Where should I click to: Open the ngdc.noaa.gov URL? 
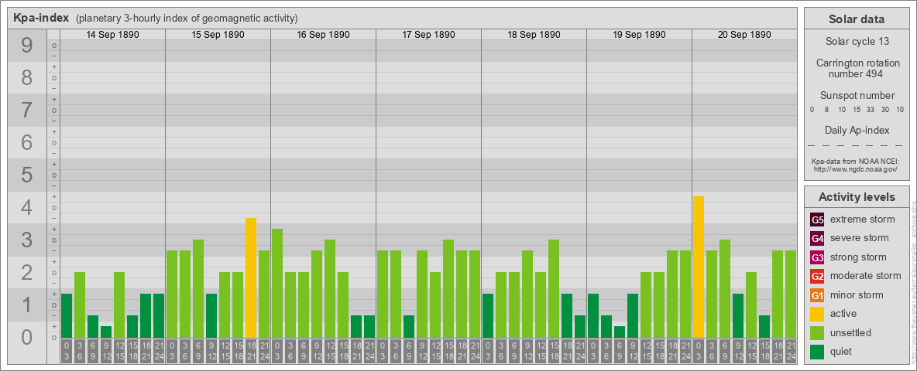(856, 168)
